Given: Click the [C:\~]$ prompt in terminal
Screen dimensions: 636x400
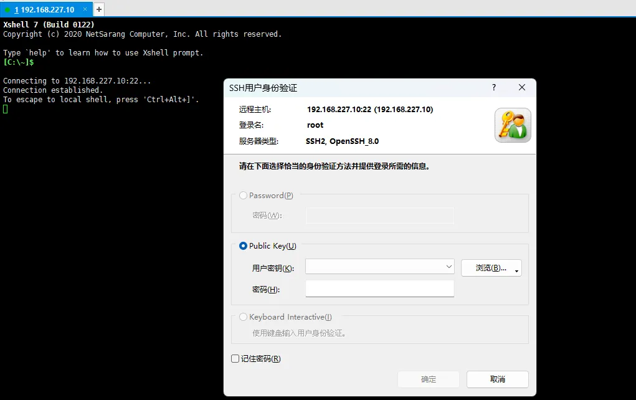Looking at the screenshot, I should (18, 62).
